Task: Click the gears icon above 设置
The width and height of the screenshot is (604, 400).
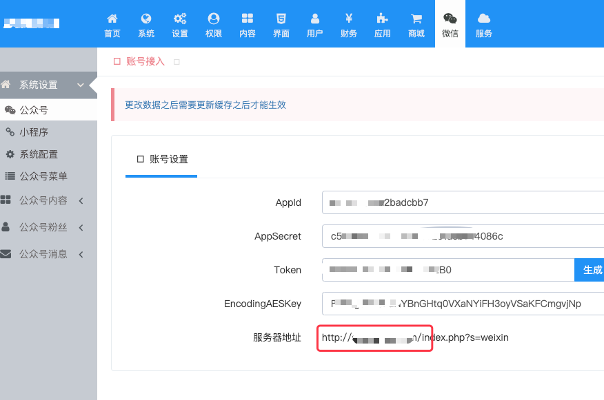Action: tap(180, 18)
